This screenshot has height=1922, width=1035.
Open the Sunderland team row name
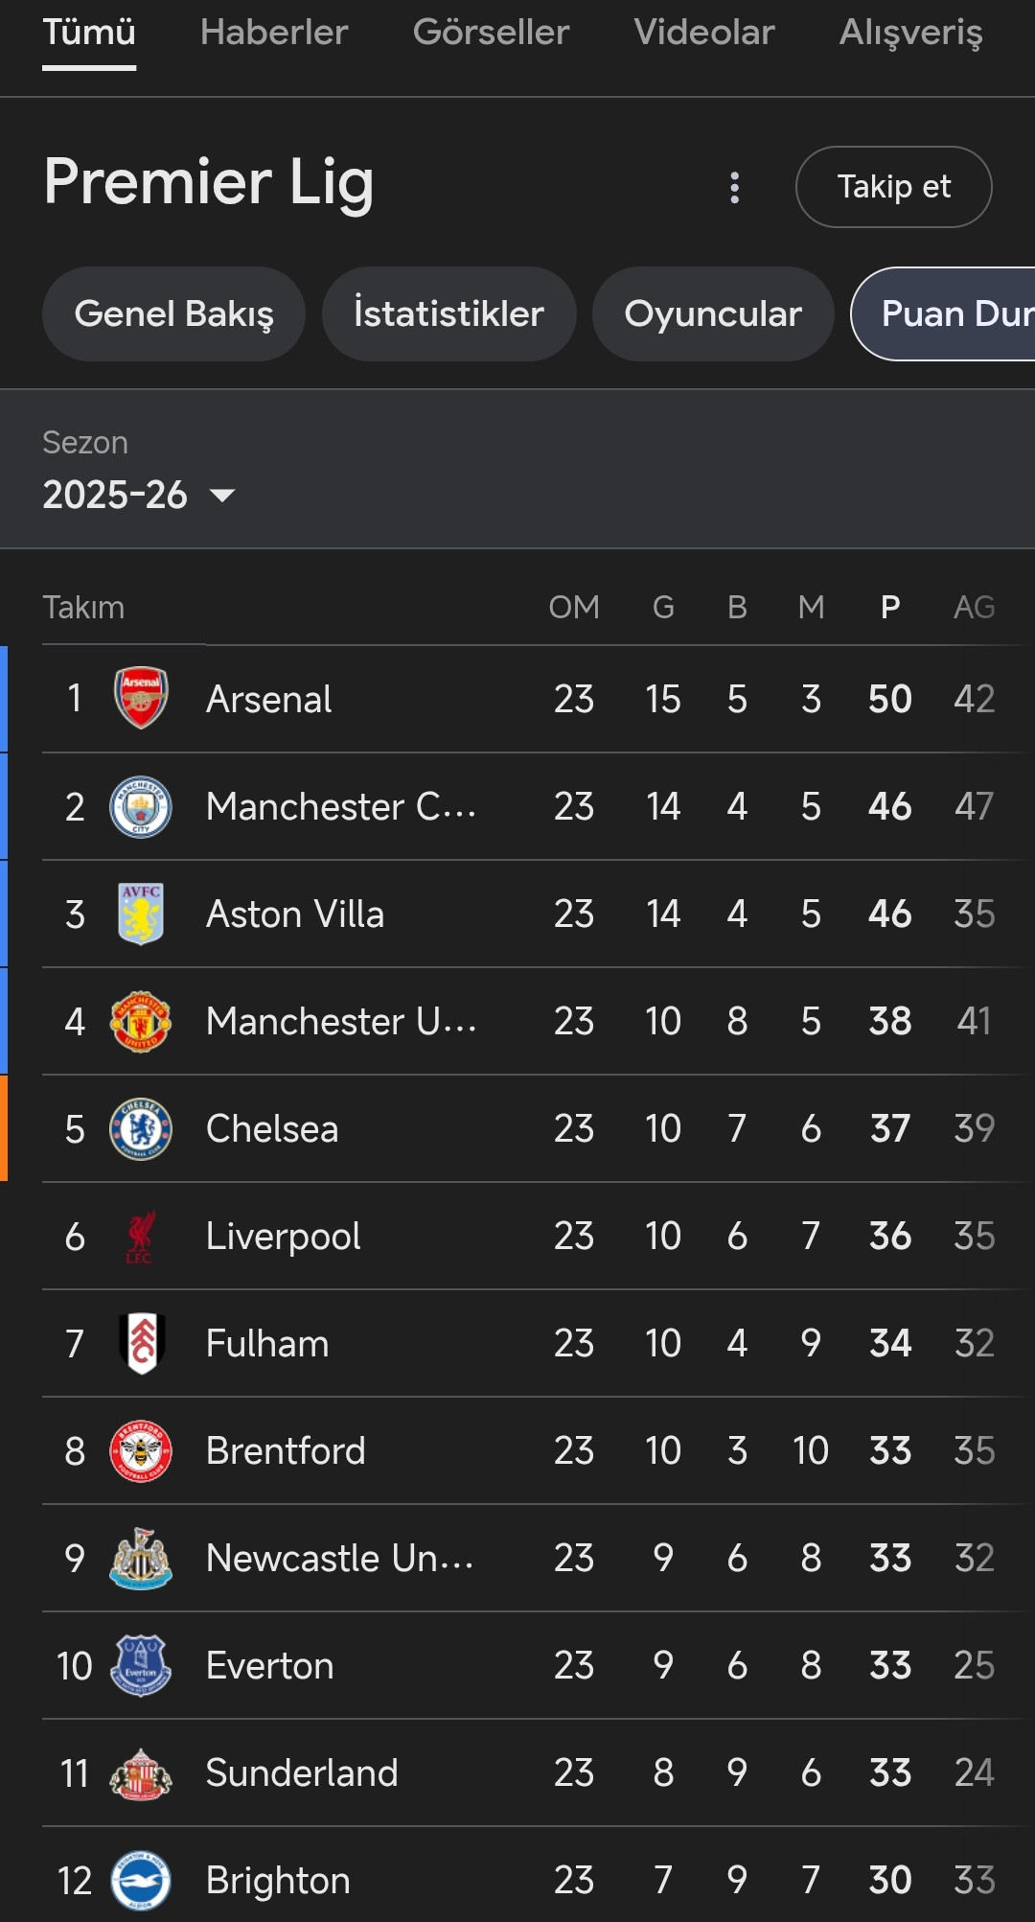pyautogui.click(x=302, y=1773)
